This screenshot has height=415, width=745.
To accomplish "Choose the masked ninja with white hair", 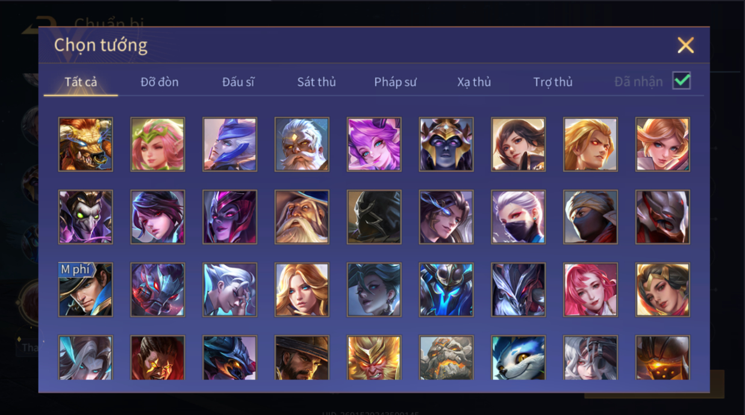I will [519, 217].
